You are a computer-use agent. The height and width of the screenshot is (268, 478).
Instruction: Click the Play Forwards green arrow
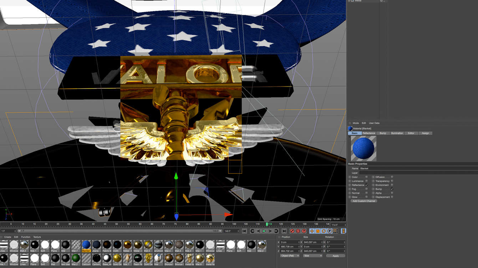point(264,231)
